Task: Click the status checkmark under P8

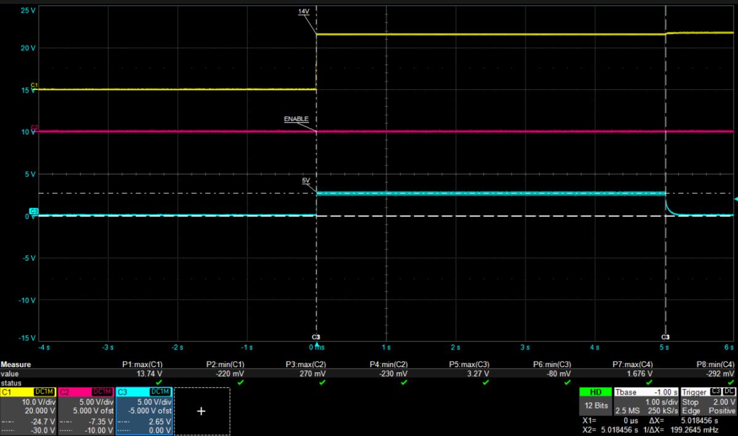Action: (731, 382)
